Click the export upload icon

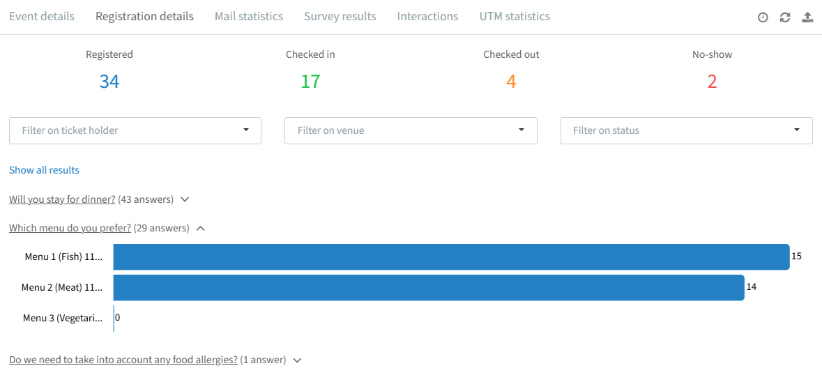click(x=807, y=17)
